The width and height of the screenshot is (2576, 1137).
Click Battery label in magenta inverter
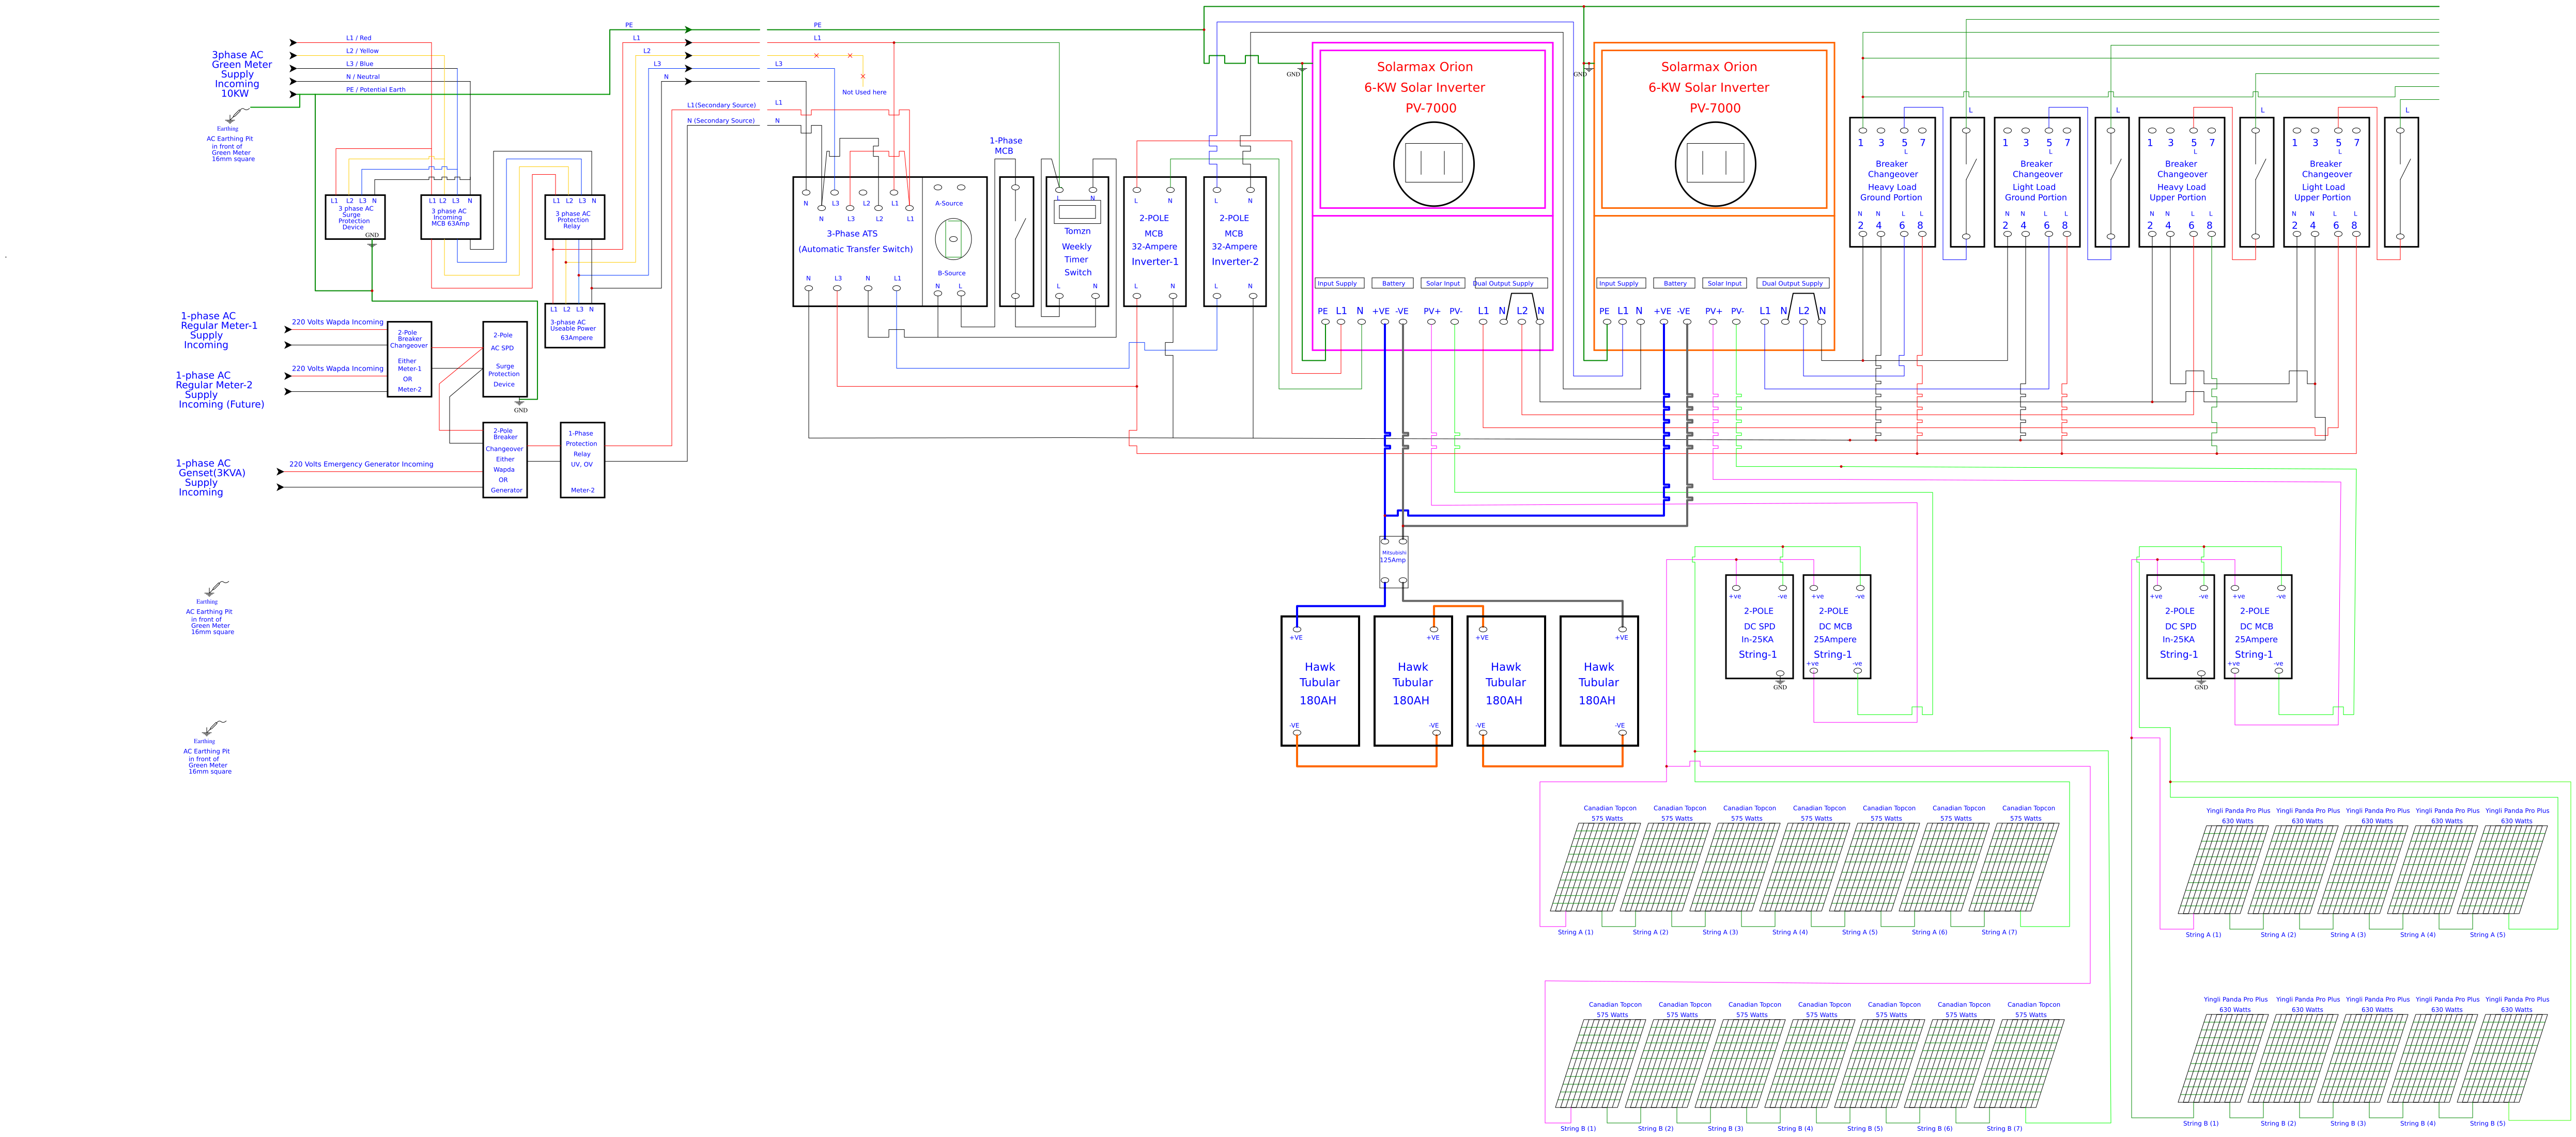[1393, 284]
